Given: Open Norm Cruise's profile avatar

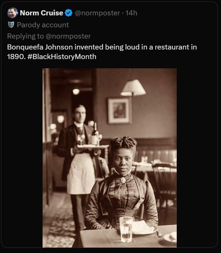Looking at the screenshot, I should click(x=12, y=13).
